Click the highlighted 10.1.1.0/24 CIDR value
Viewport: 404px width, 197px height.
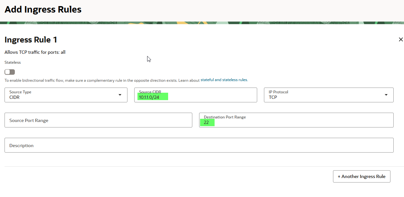pos(149,97)
